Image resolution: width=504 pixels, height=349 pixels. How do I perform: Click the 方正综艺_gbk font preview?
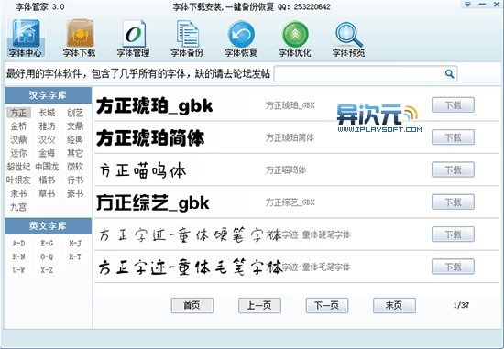pos(153,202)
